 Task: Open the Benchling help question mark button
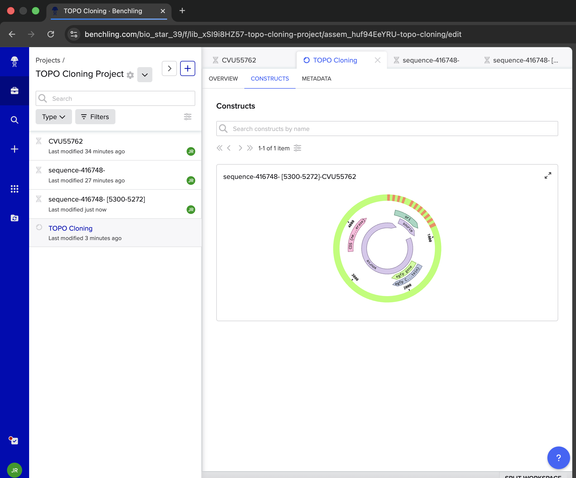pos(558,458)
